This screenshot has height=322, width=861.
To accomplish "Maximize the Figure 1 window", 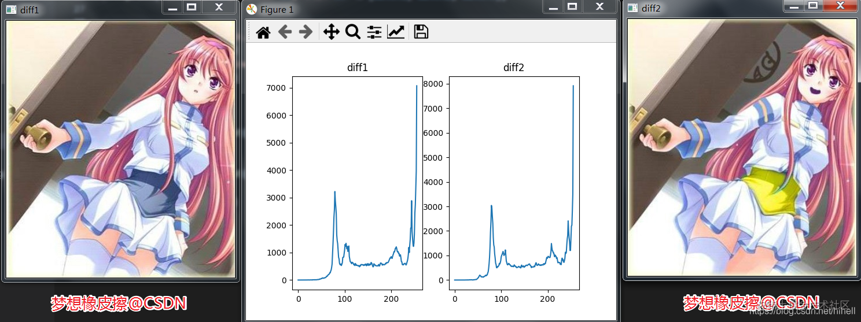I will coord(572,6).
